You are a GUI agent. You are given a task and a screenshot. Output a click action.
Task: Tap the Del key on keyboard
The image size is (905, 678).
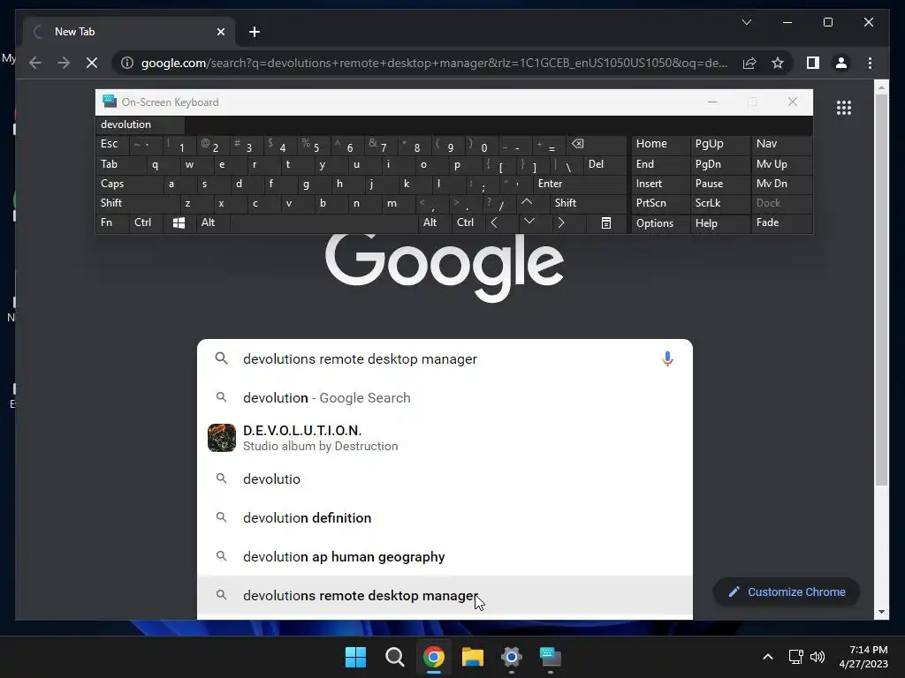(x=605, y=164)
